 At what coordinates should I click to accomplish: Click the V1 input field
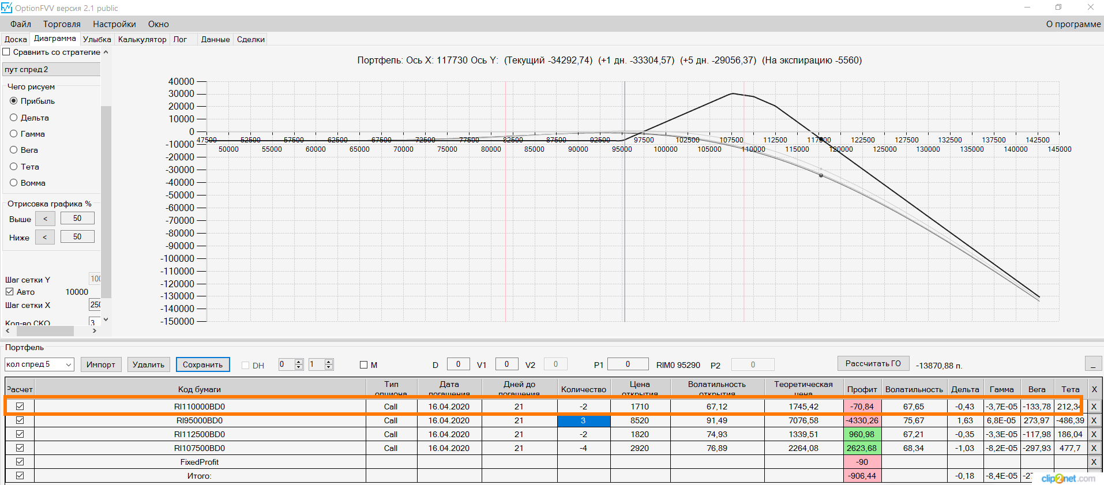[507, 364]
